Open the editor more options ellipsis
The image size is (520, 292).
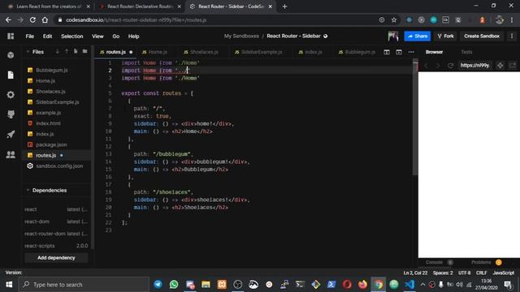coord(411,52)
